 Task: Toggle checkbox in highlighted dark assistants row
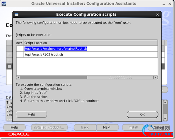(x=10, y=66)
